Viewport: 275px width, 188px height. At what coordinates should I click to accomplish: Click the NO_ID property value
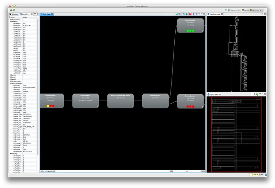(25, 141)
